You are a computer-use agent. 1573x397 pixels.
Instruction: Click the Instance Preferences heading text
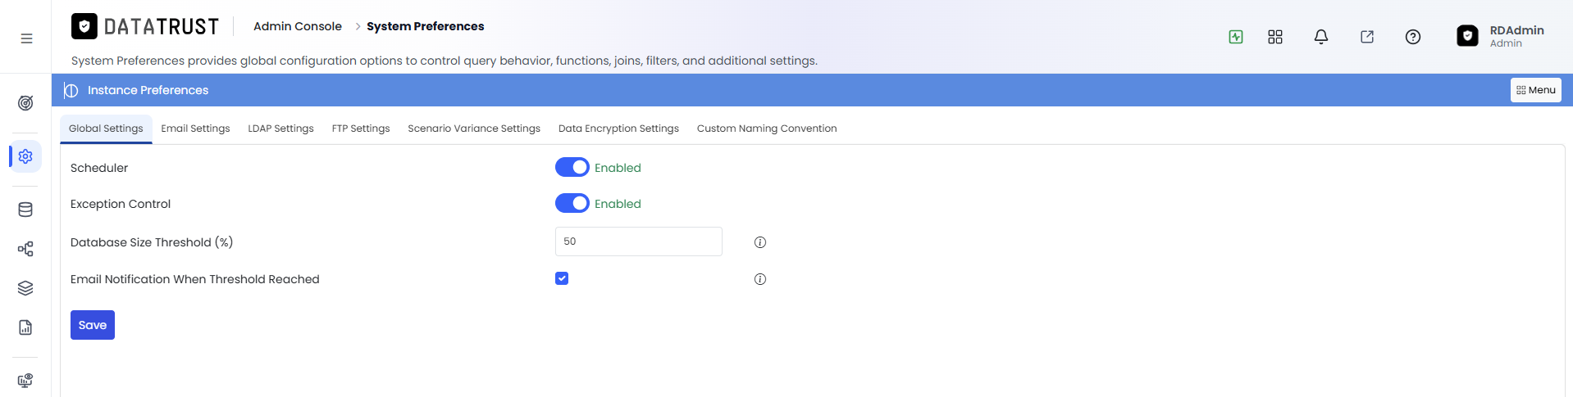[x=148, y=90]
